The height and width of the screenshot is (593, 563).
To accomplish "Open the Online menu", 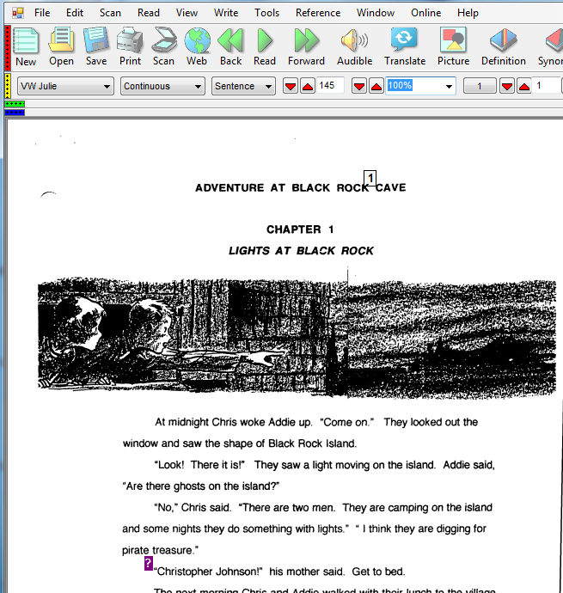I will (x=426, y=13).
